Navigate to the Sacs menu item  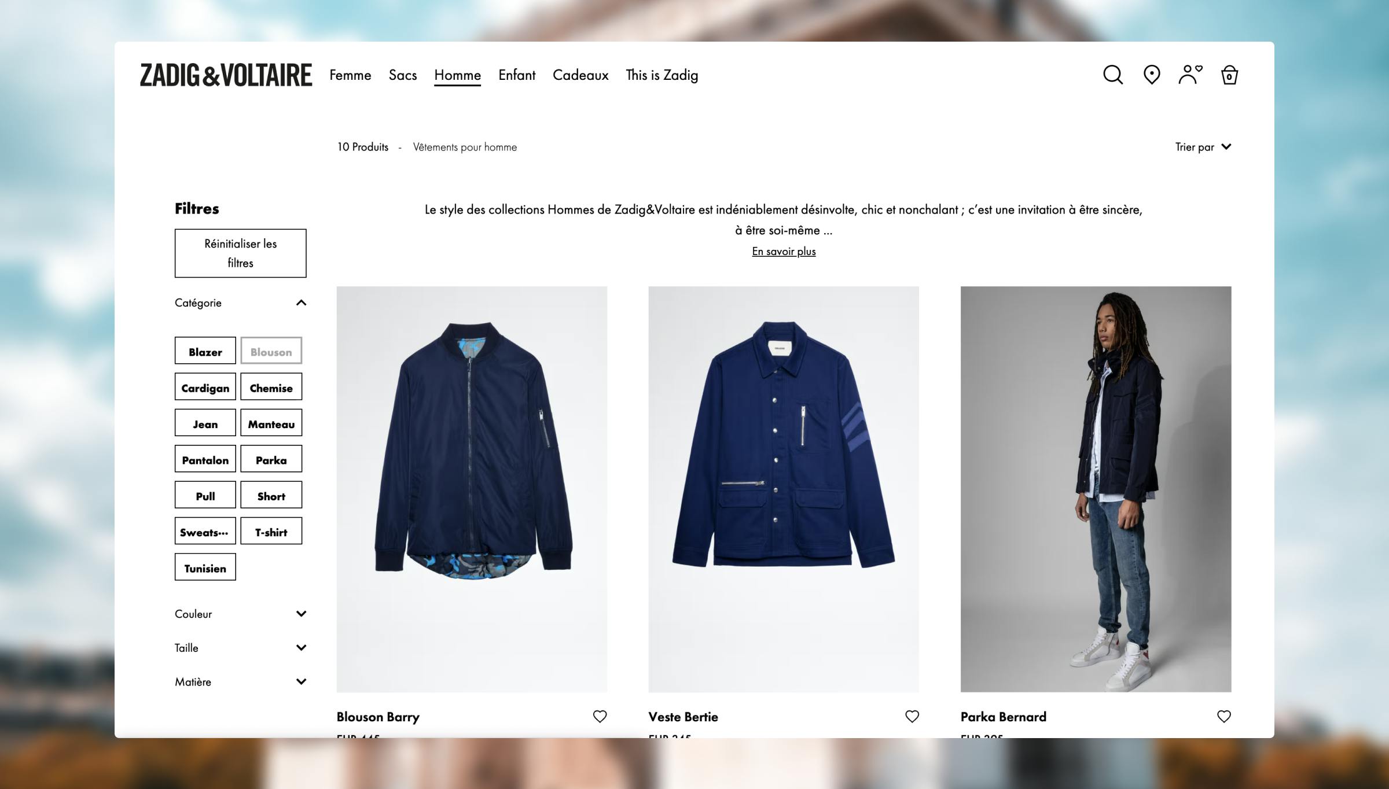pyautogui.click(x=402, y=75)
